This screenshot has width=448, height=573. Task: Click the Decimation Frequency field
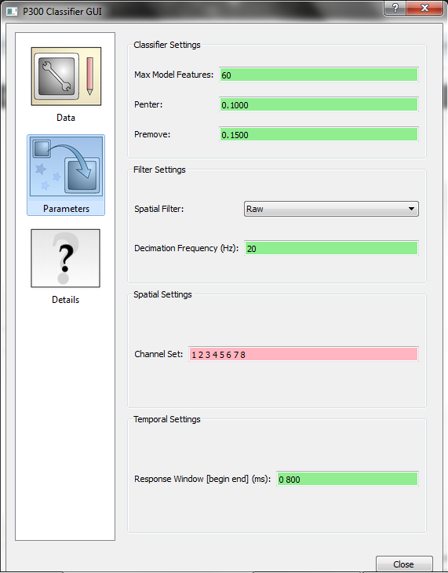point(331,249)
